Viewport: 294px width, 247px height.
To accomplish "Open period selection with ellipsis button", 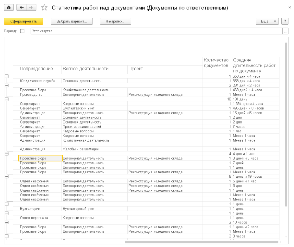I will pyautogui.click(x=285, y=31).
